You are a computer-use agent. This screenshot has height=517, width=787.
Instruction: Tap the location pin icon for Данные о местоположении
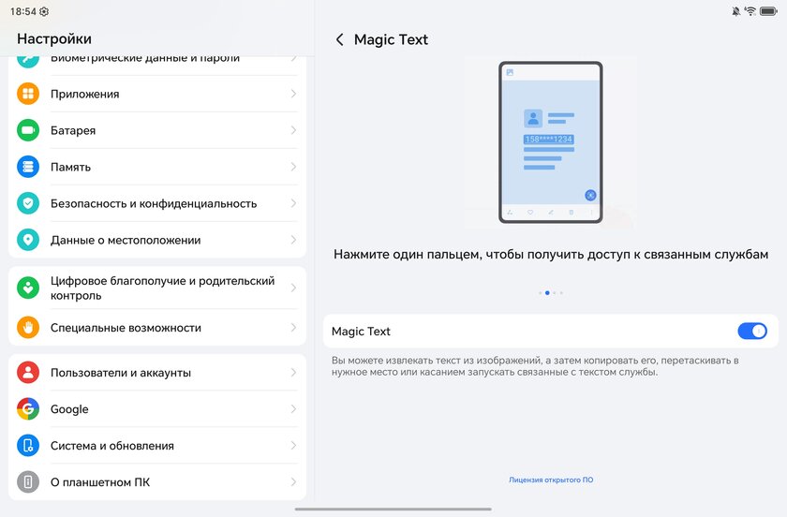(x=28, y=240)
